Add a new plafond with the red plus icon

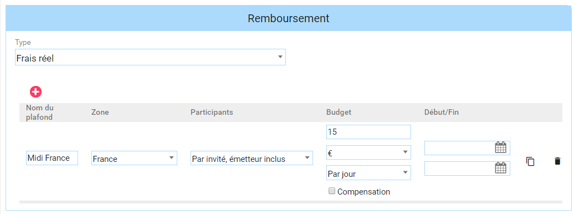click(35, 91)
